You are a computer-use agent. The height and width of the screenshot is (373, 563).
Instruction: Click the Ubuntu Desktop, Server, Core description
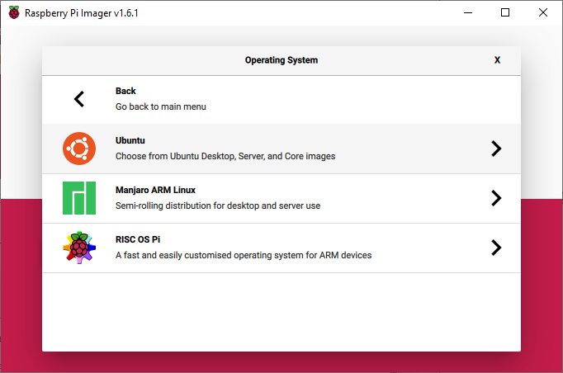[x=225, y=156]
